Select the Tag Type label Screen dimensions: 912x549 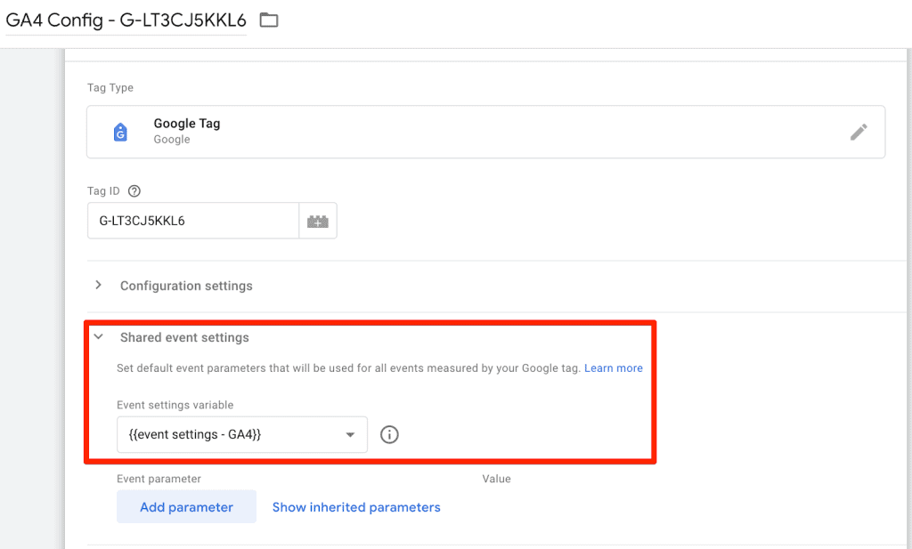(110, 87)
